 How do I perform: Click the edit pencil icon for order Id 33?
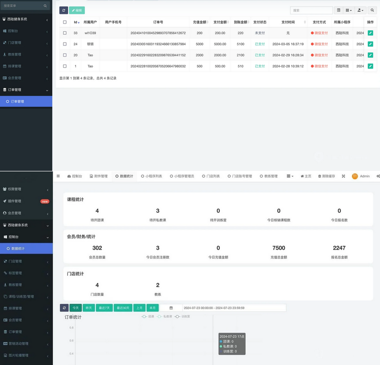(x=370, y=33)
